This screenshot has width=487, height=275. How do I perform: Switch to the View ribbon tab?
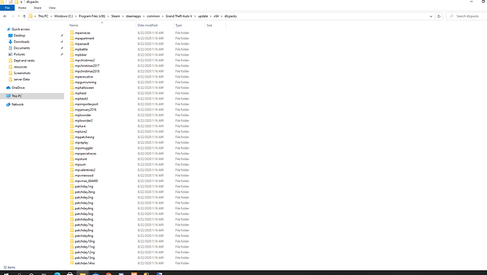(52, 8)
